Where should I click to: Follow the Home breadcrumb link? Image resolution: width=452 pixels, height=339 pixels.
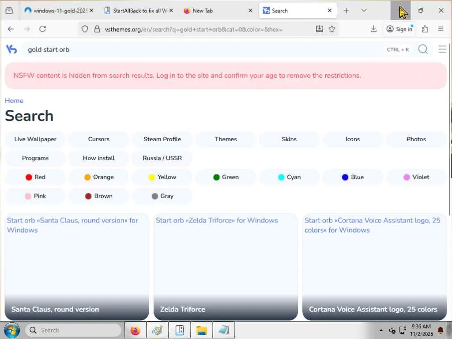[x=14, y=101]
